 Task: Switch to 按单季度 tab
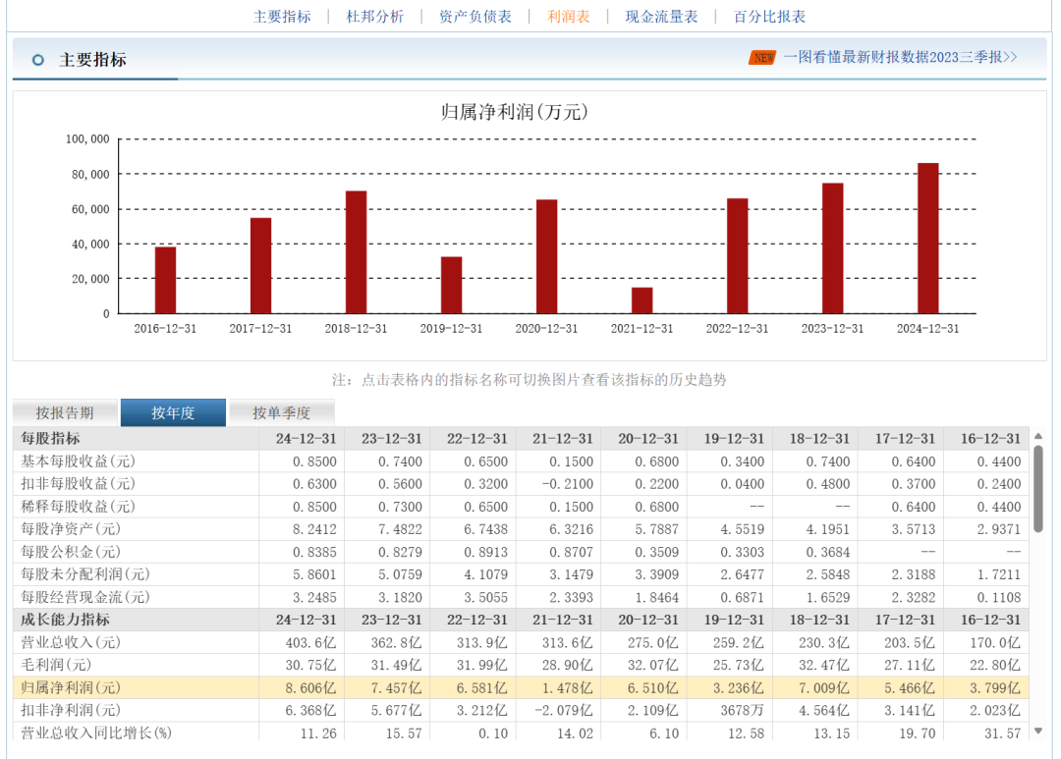(x=281, y=413)
